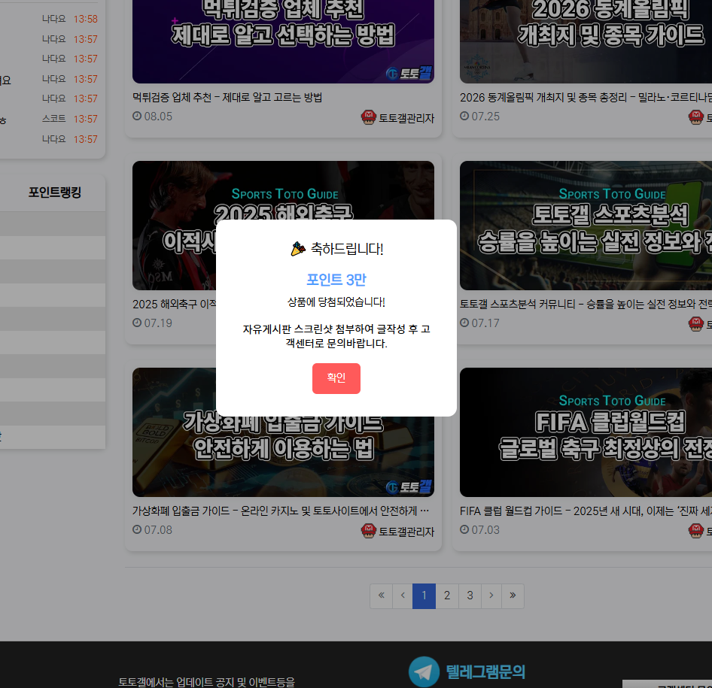Jump to last page with double-right arrow
This screenshot has width=712, height=688.
coord(513,596)
